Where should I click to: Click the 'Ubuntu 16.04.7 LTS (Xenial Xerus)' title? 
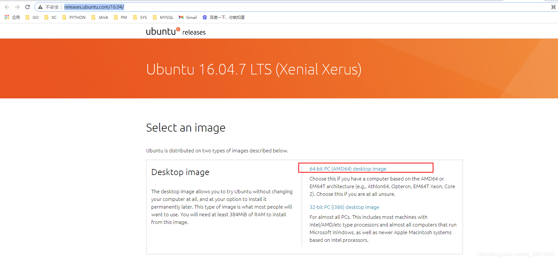coord(254,69)
